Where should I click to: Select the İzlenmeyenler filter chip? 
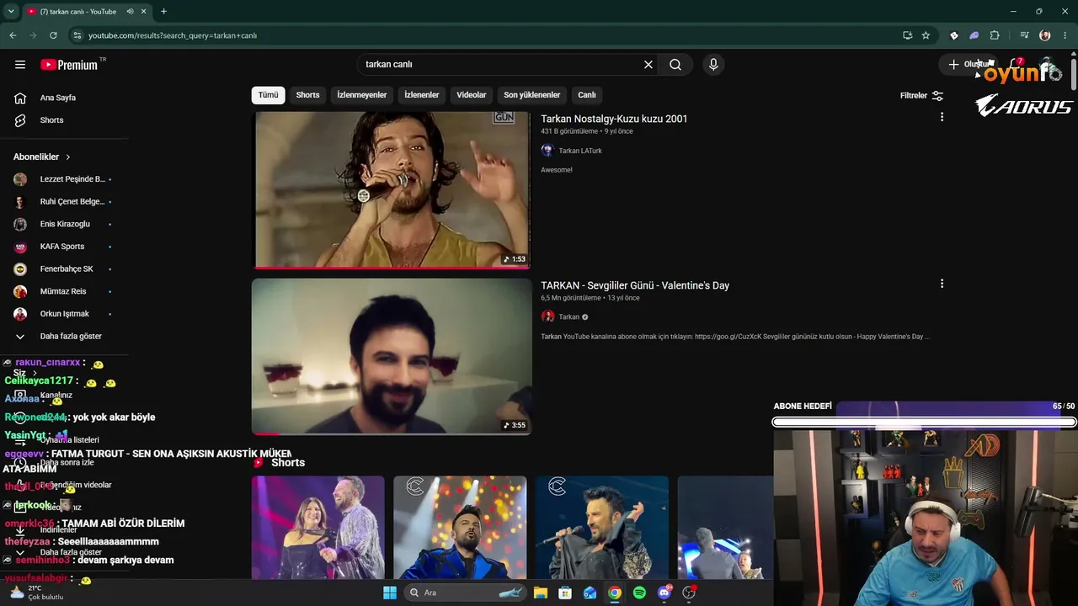tap(362, 95)
